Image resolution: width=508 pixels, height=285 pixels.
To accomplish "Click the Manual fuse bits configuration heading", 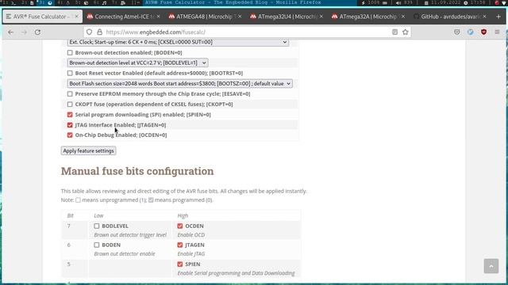I will [x=137, y=171].
